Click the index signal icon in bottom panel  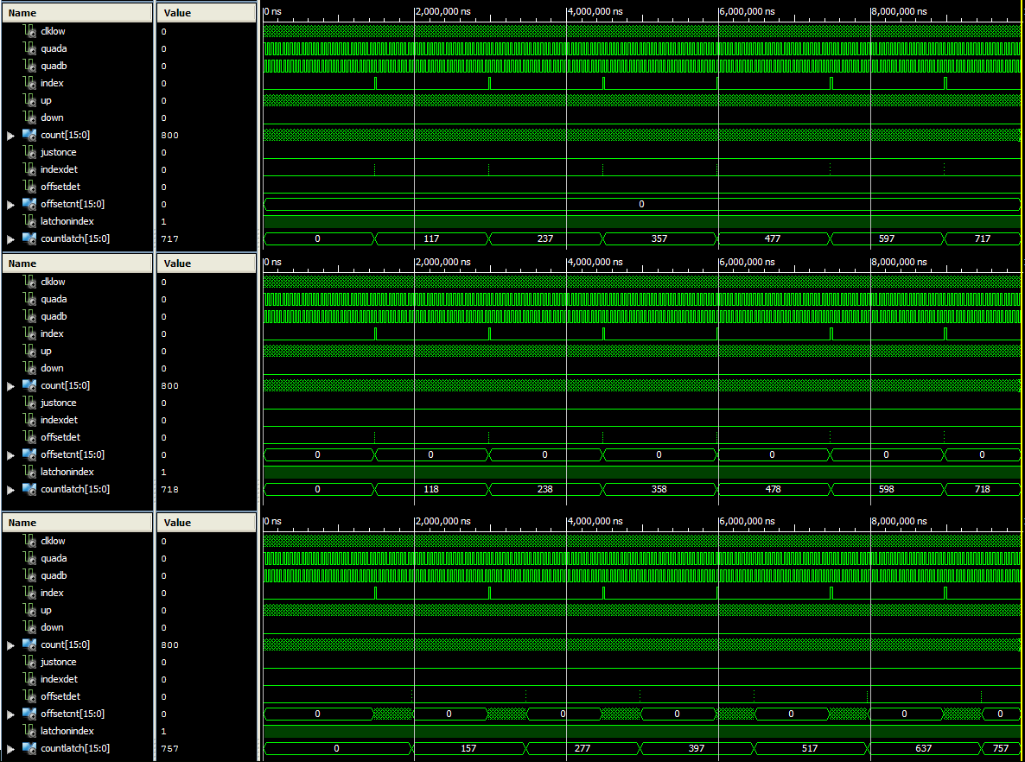coord(29,592)
